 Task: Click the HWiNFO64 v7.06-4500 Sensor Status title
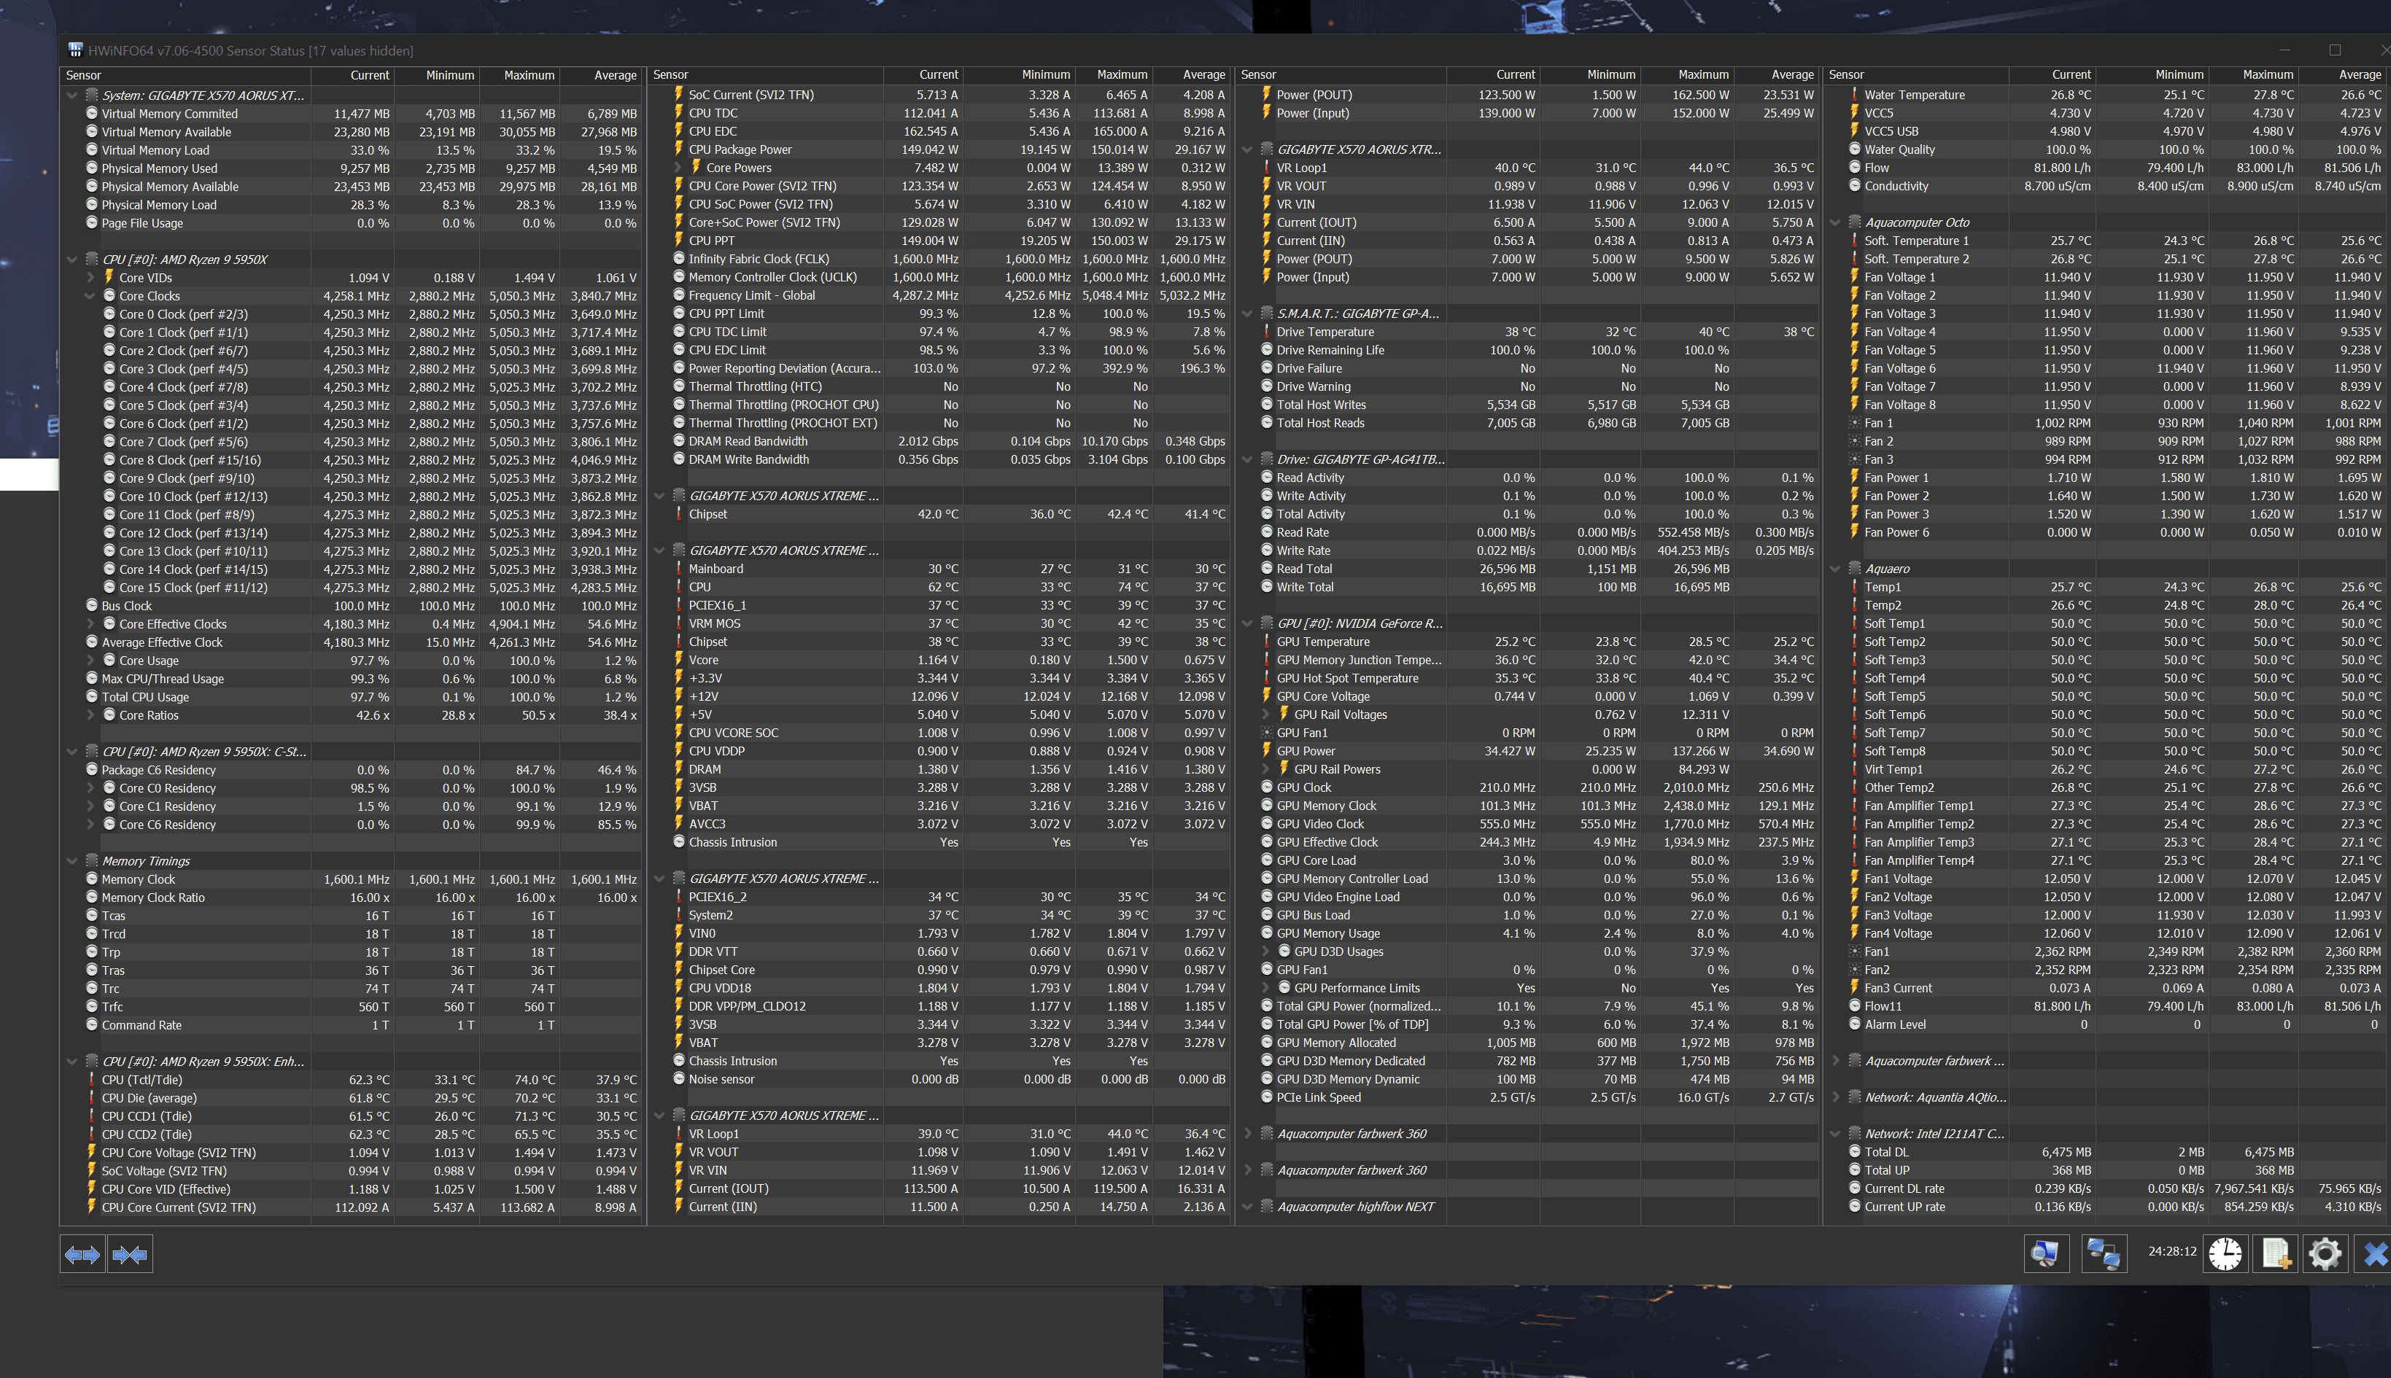pos(251,51)
